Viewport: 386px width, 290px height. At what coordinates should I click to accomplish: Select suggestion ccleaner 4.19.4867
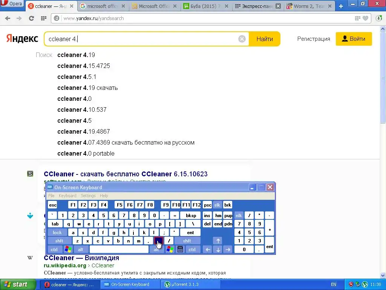[x=83, y=131]
